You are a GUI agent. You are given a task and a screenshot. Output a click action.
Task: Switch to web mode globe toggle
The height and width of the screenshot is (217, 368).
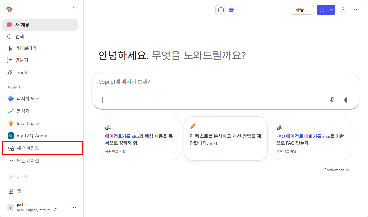(x=231, y=10)
